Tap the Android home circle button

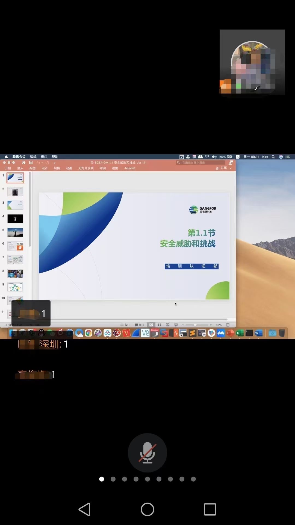tap(147, 509)
